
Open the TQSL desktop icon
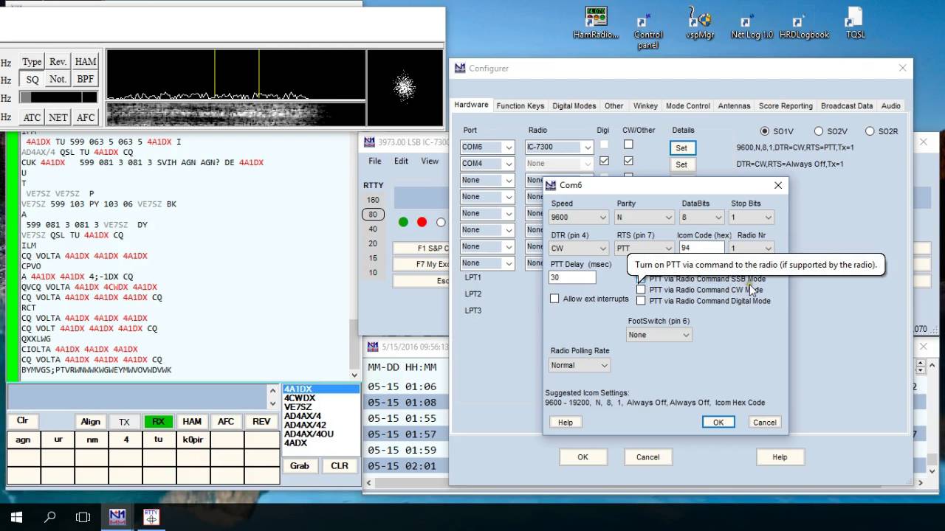[855, 22]
